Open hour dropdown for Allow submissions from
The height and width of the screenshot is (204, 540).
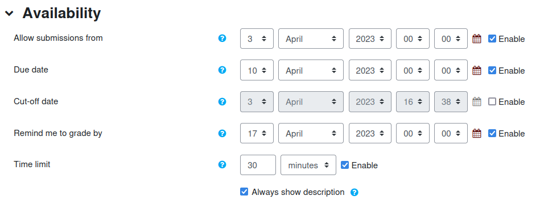coord(413,39)
